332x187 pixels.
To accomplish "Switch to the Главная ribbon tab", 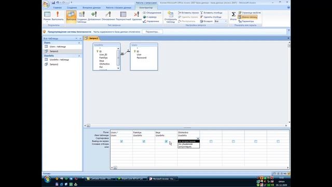I will 58,8.
